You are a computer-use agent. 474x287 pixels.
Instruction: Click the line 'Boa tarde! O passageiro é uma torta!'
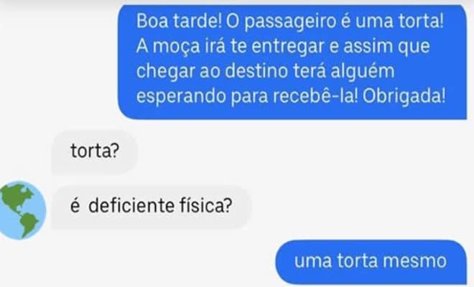(x=290, y=21)
